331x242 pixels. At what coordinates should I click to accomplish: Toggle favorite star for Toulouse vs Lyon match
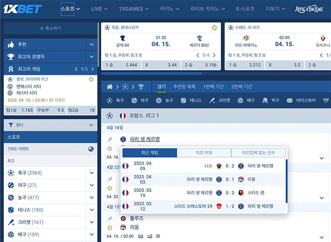(x=110, y=227)
